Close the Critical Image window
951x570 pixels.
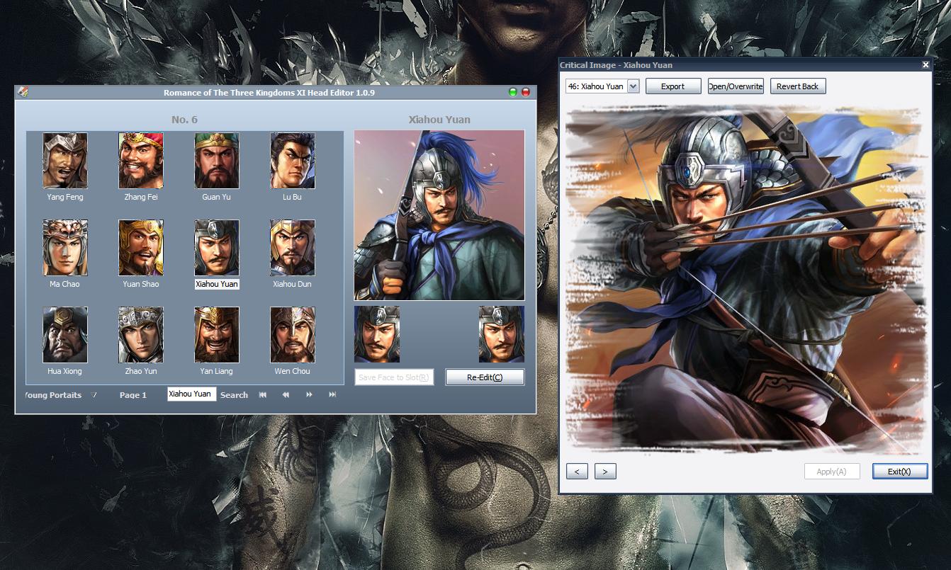click(x=925, y=65)
